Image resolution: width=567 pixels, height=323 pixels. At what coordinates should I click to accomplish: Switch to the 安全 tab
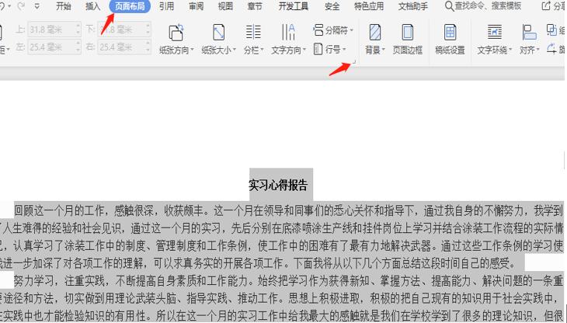[x=332, y=6]
